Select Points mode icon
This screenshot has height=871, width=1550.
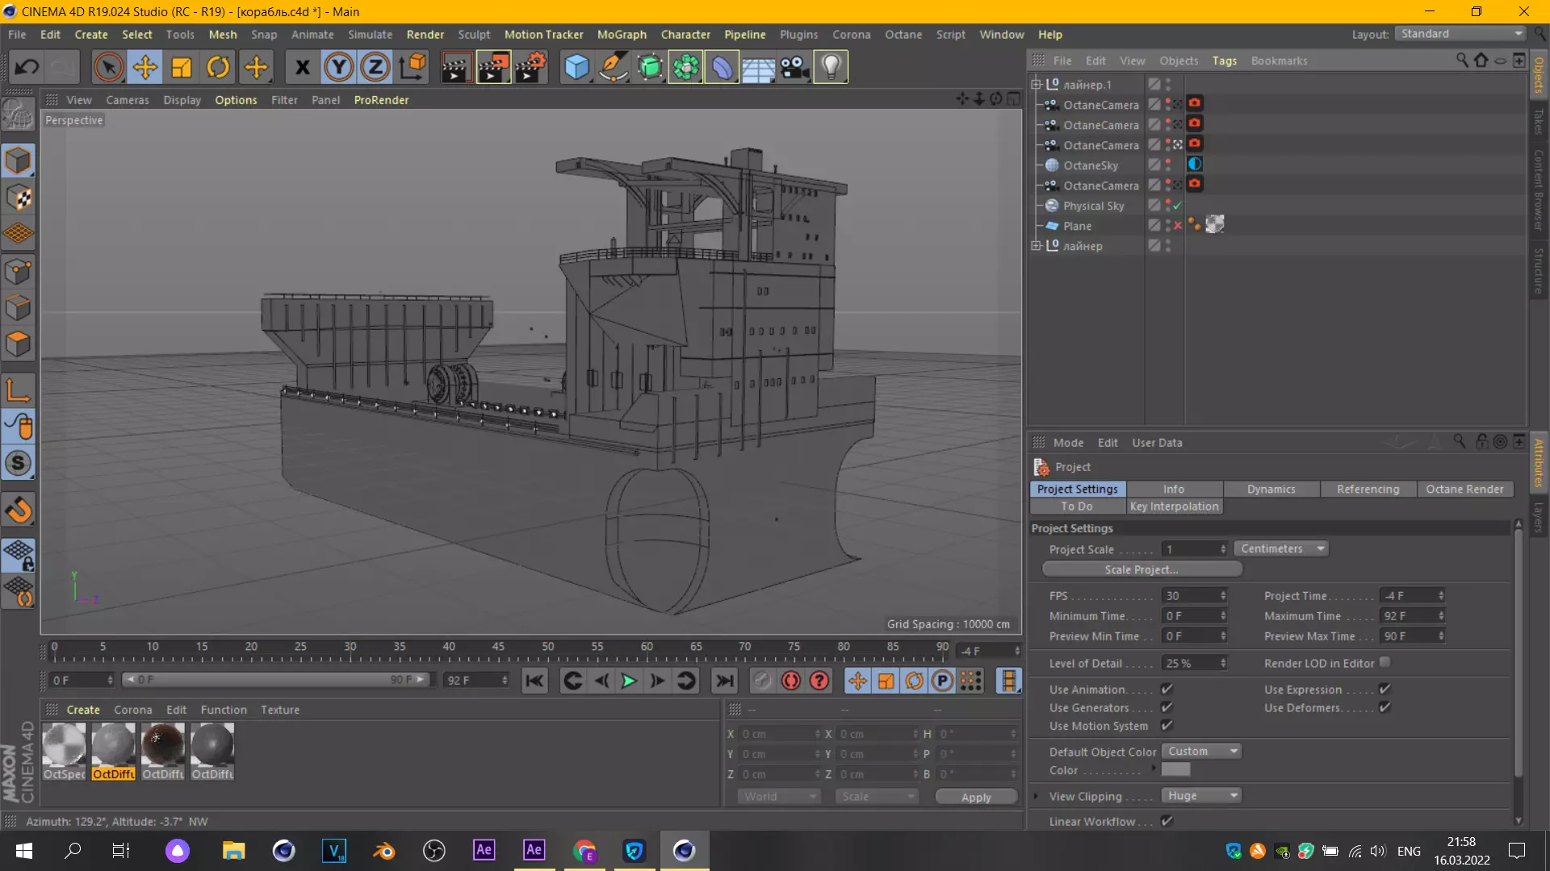pyautogui.click(x=18, y=272)
